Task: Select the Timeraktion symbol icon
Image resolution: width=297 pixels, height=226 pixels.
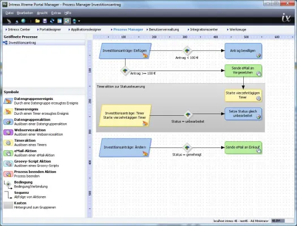Action: [8, 142]
